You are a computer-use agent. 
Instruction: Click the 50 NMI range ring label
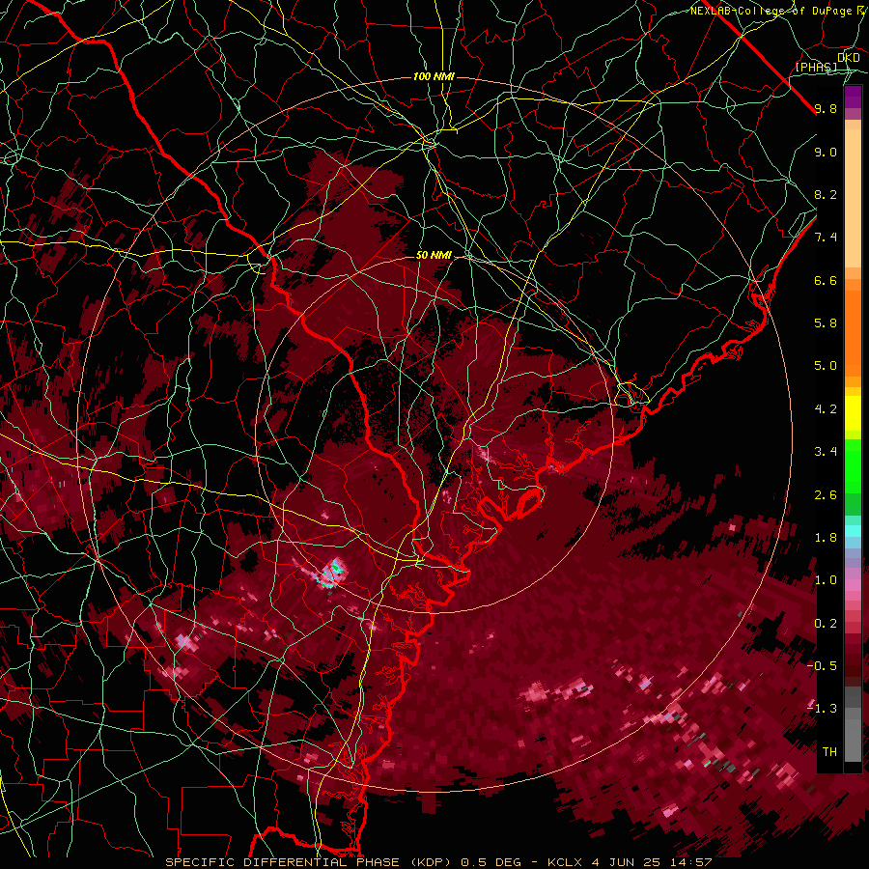pos(434,255)
